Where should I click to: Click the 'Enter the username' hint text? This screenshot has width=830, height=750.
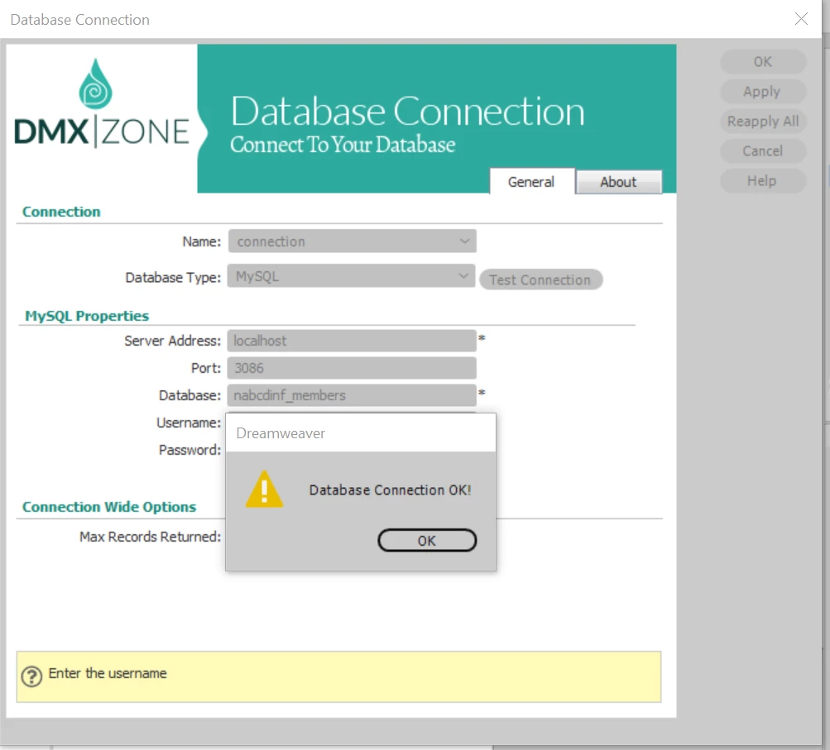click(x=108, y=673)
